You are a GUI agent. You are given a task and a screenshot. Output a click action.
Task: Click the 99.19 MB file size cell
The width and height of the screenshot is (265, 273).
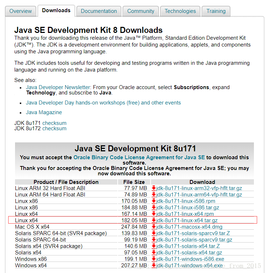(x=134, y=240)
